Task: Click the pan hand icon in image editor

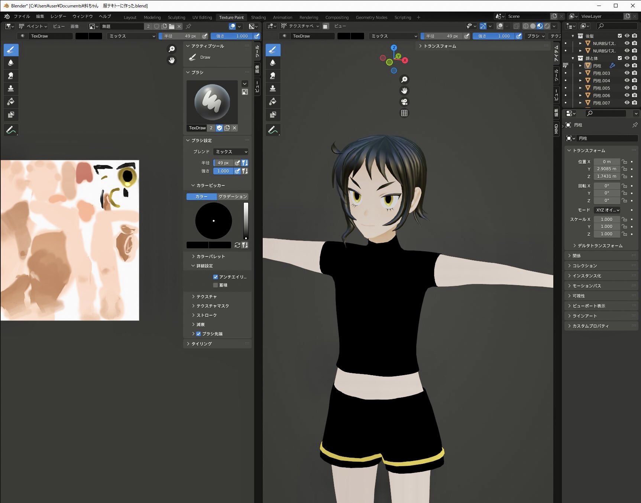Action: [172, 60]
